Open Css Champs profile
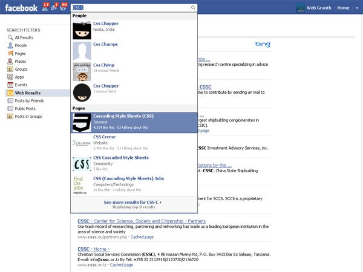 pyautogui.click(x=134, y=51)
